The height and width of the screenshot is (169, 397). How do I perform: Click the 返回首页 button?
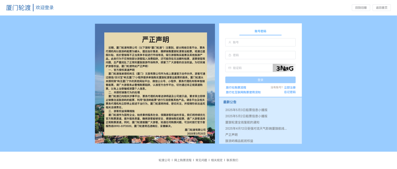[x=382, y=8]
